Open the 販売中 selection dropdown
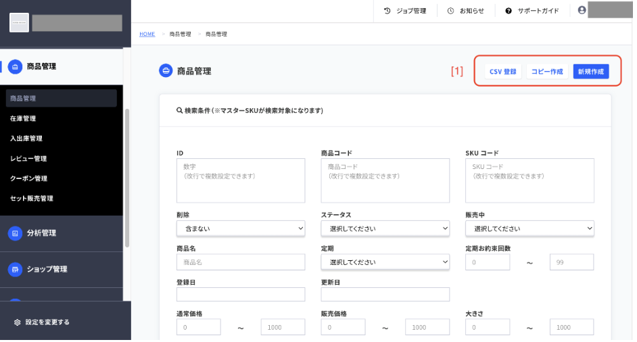The image size is (637, 342). click(x=529, y=228)
